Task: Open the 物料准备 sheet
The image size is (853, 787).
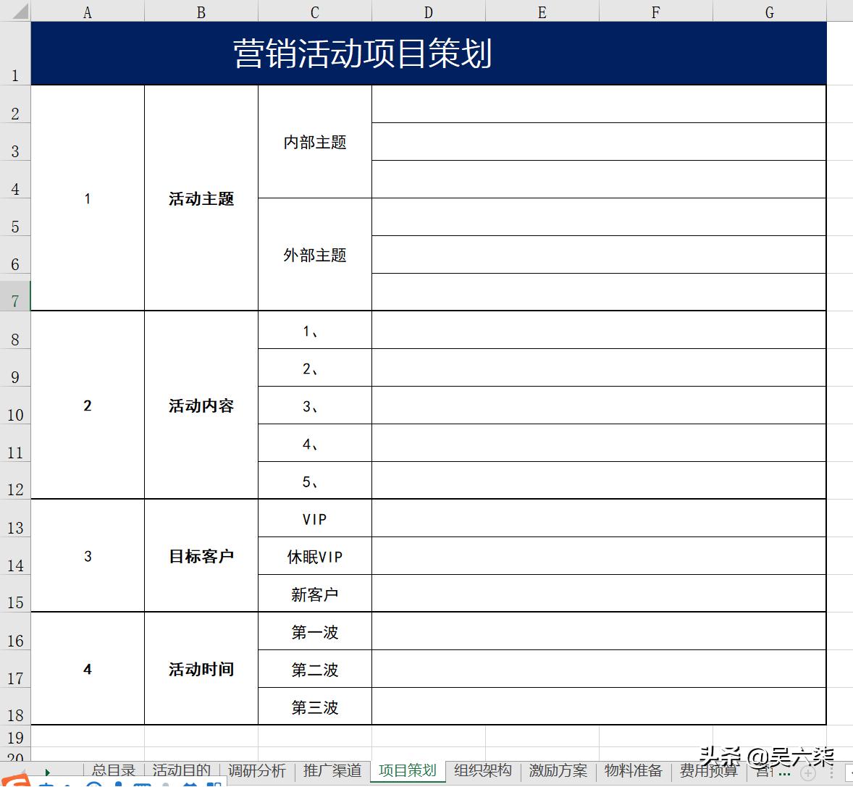Action: click(634, 770)
